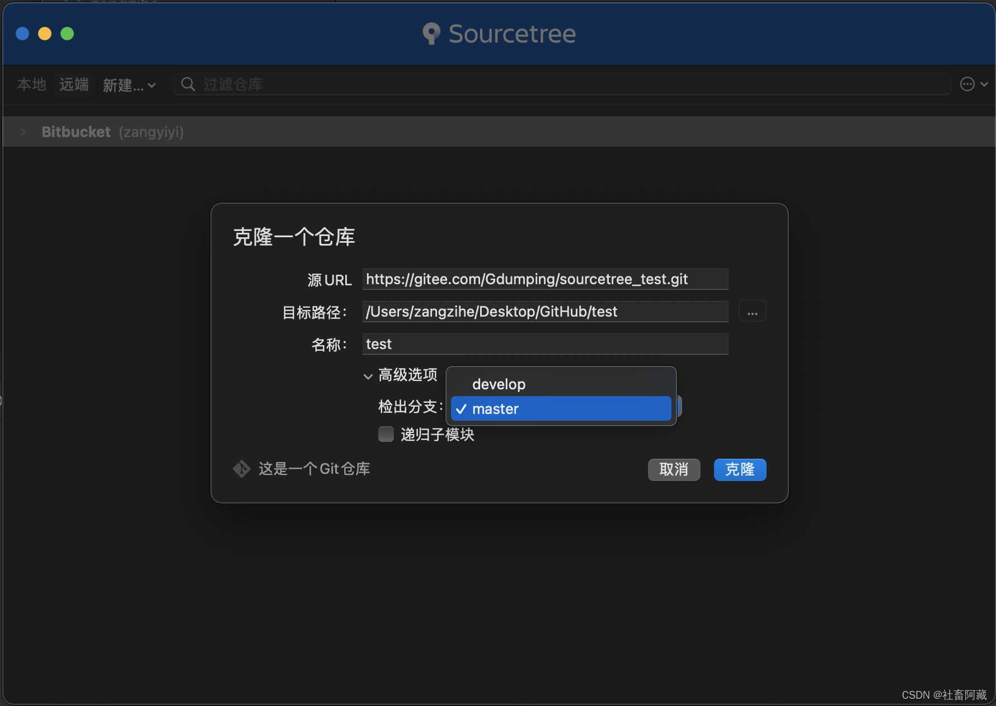The height and width of the screenshot is (706, 996).
Task: Choose the master branch option
Action: click(x=561, y=409)
